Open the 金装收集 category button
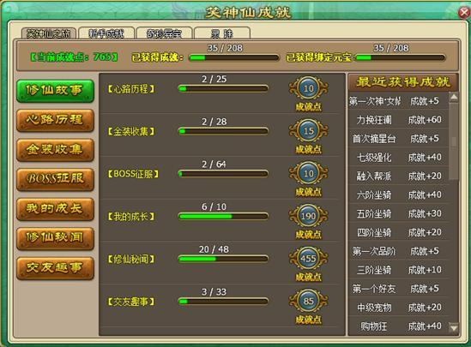The height and width of the screenshot is (347, 471). pyautogui.click(x=55, y=149)
